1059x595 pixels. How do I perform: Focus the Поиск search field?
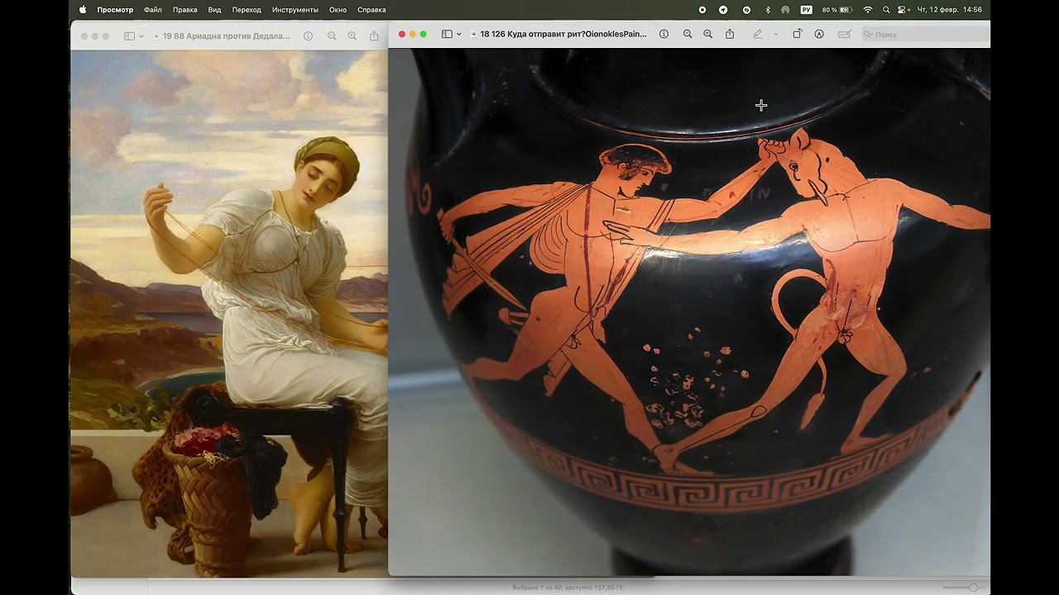pyautogui.click(x=925, y=34)
